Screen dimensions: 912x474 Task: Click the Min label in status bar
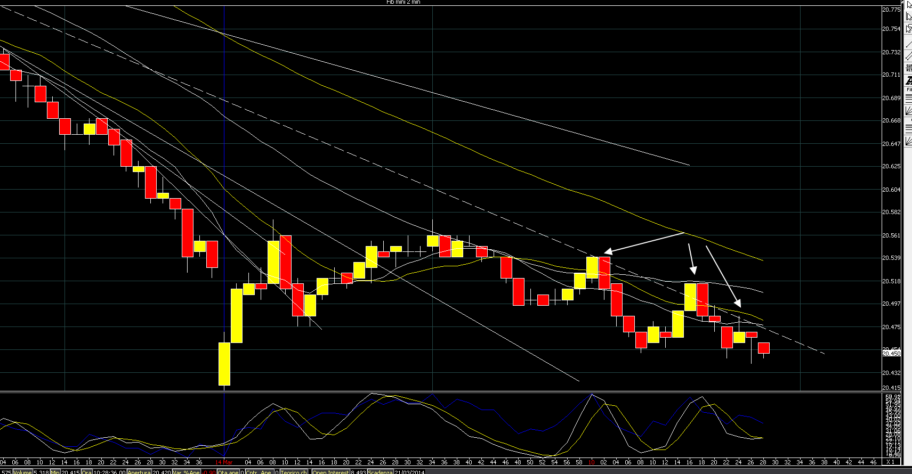55,472
